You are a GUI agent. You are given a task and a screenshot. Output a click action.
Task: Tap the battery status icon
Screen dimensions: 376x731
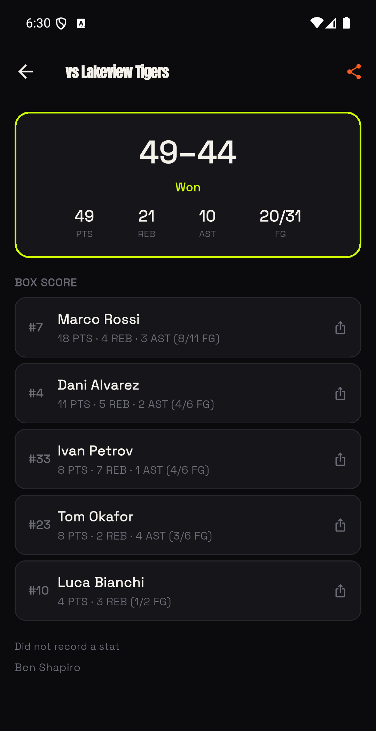[x=346, y=23]
